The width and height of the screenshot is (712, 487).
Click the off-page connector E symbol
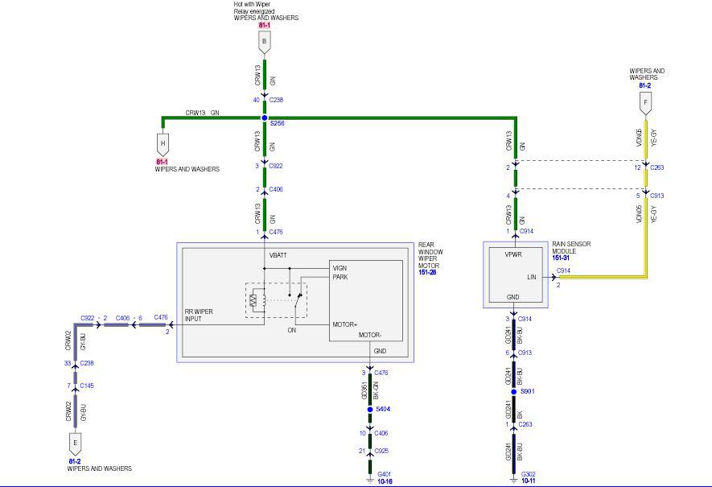click(x=75, y=444)
